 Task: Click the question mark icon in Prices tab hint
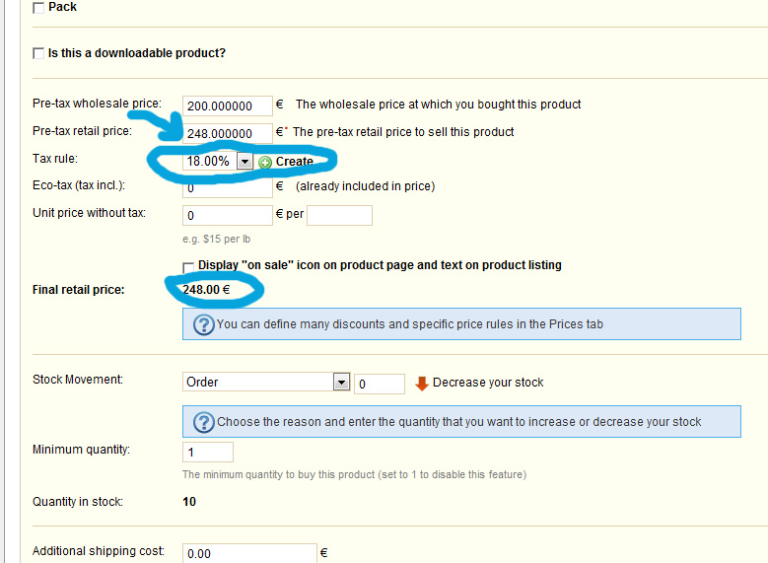pyautogui.click(x=204, y=324)
